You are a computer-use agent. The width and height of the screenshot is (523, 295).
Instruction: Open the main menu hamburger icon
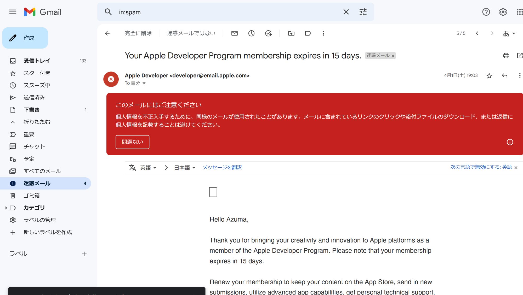[13, 12]
